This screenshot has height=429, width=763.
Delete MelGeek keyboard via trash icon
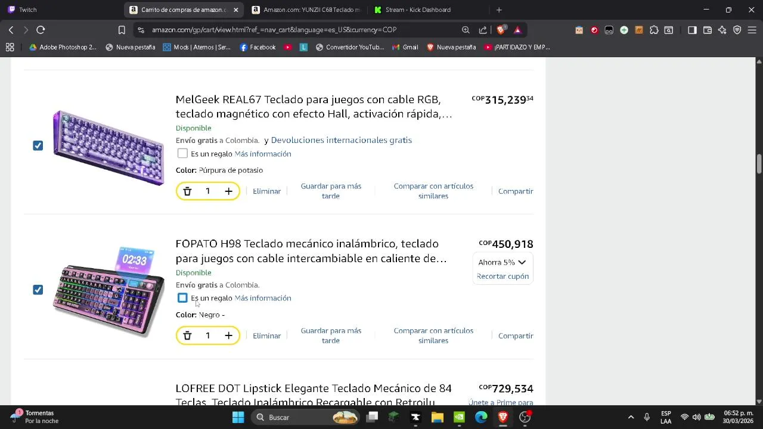(x=187, y=191)
